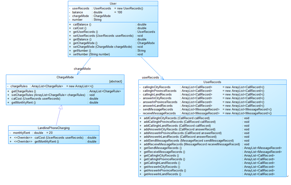This screenshot has width=291, height=185.
Task: Select the UserRecords class title
Action: 212,82
